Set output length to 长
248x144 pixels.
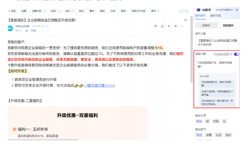tap(224, 121)
